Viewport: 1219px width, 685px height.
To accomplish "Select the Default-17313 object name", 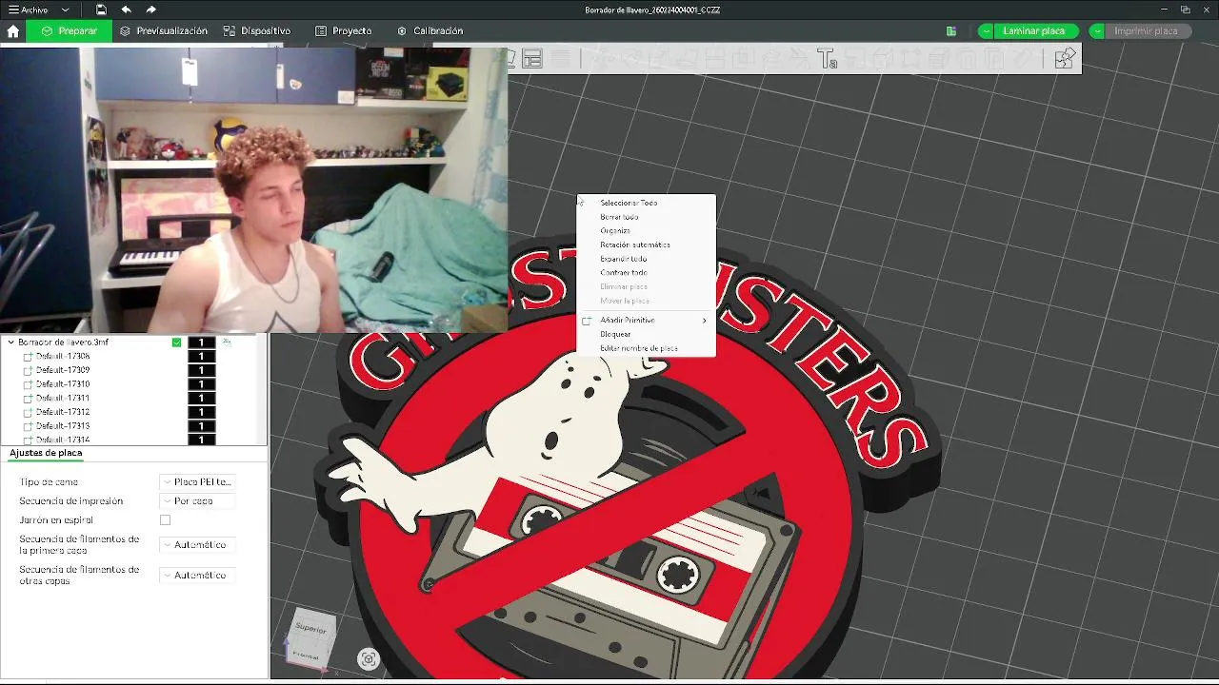I will 63,426.
